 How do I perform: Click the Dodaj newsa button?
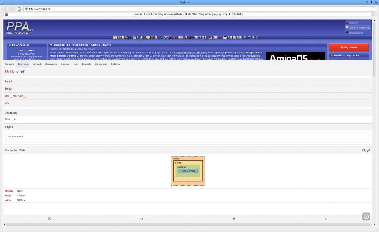point(349,47)
